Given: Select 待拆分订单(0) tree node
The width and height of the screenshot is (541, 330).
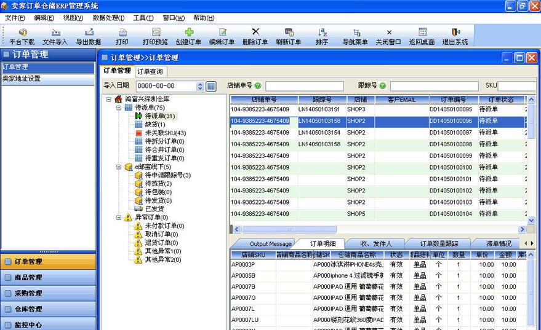Looking at the screenshot, I should 164,141.
